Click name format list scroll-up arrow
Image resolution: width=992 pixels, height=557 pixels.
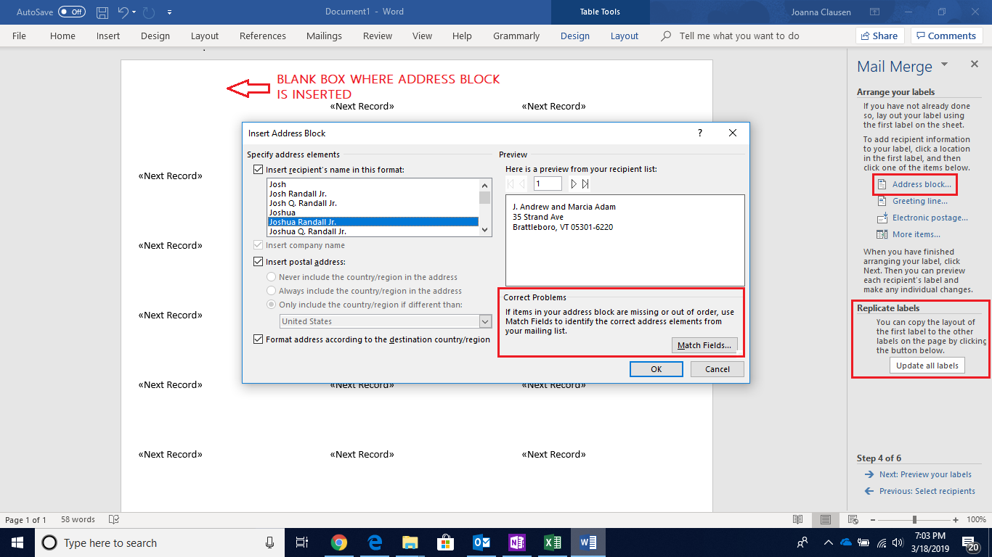pyautogui.click(x=485, y=185)
